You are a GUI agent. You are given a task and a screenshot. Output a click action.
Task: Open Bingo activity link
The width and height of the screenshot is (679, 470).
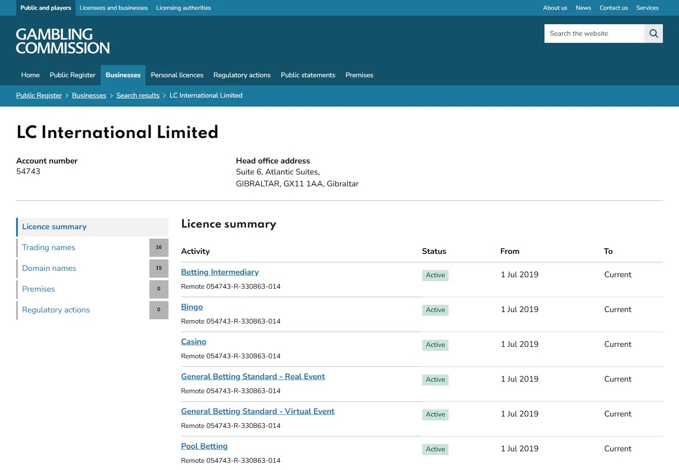pos(192,307)
